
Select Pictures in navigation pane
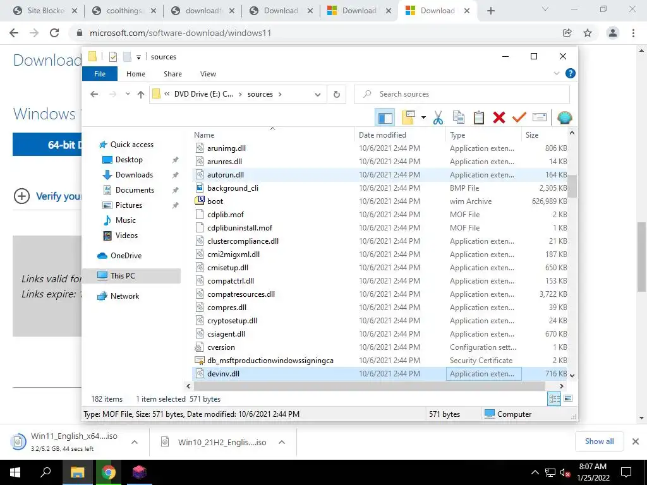point(129,205)
